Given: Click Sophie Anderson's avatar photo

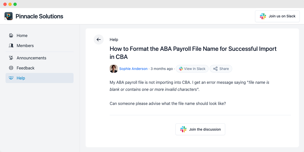Looking at the screenshot, I should point(114,69).
